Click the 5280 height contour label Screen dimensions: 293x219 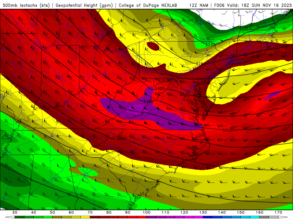(200, 64)
